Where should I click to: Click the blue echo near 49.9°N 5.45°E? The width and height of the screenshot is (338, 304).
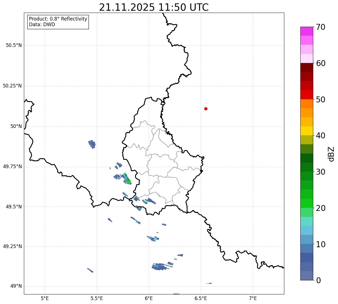click(92, 144)
